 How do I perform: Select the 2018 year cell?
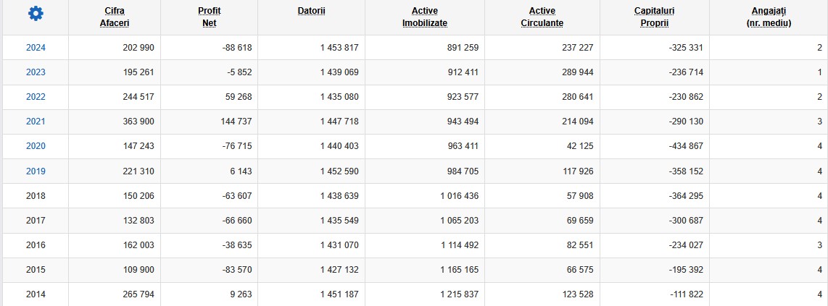(x=36, y=195)
